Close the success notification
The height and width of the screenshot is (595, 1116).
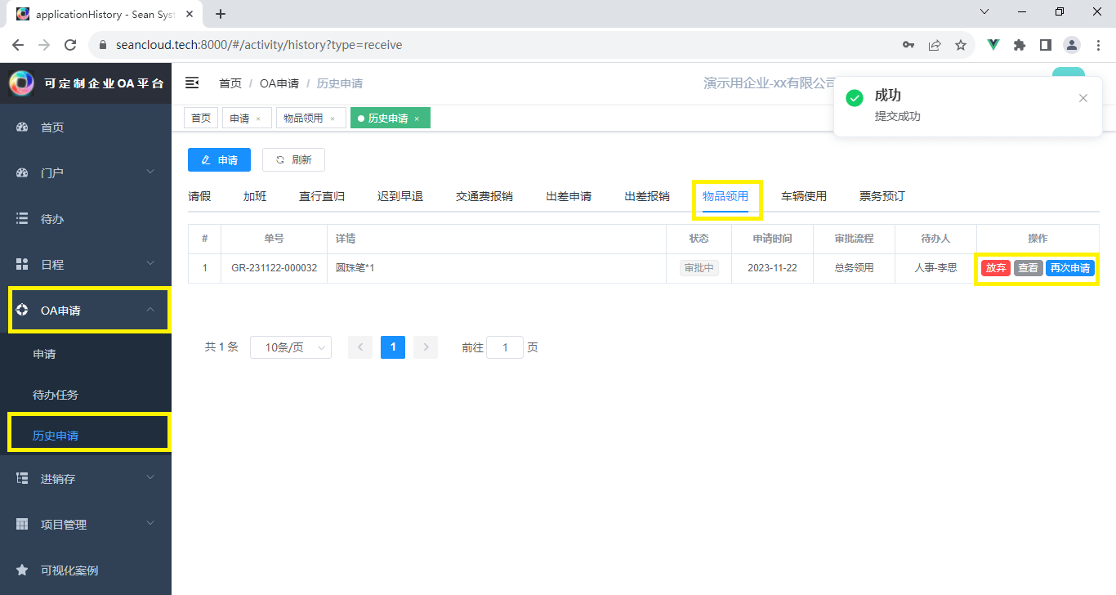pos(1083,98)
